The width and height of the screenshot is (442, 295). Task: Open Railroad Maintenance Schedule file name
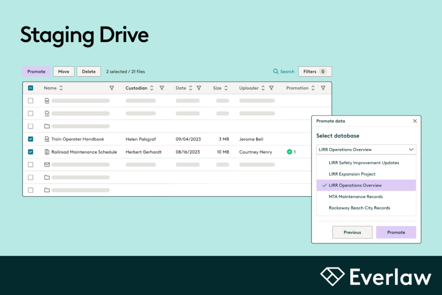[x=84, y=152]
